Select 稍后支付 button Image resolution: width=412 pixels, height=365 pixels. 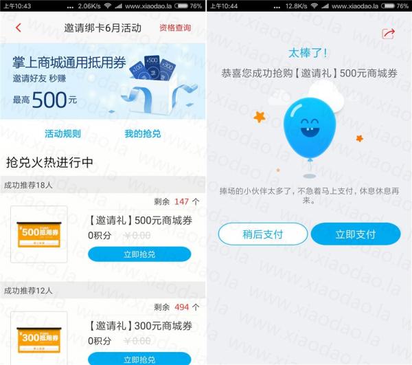[x=263, y=234]
